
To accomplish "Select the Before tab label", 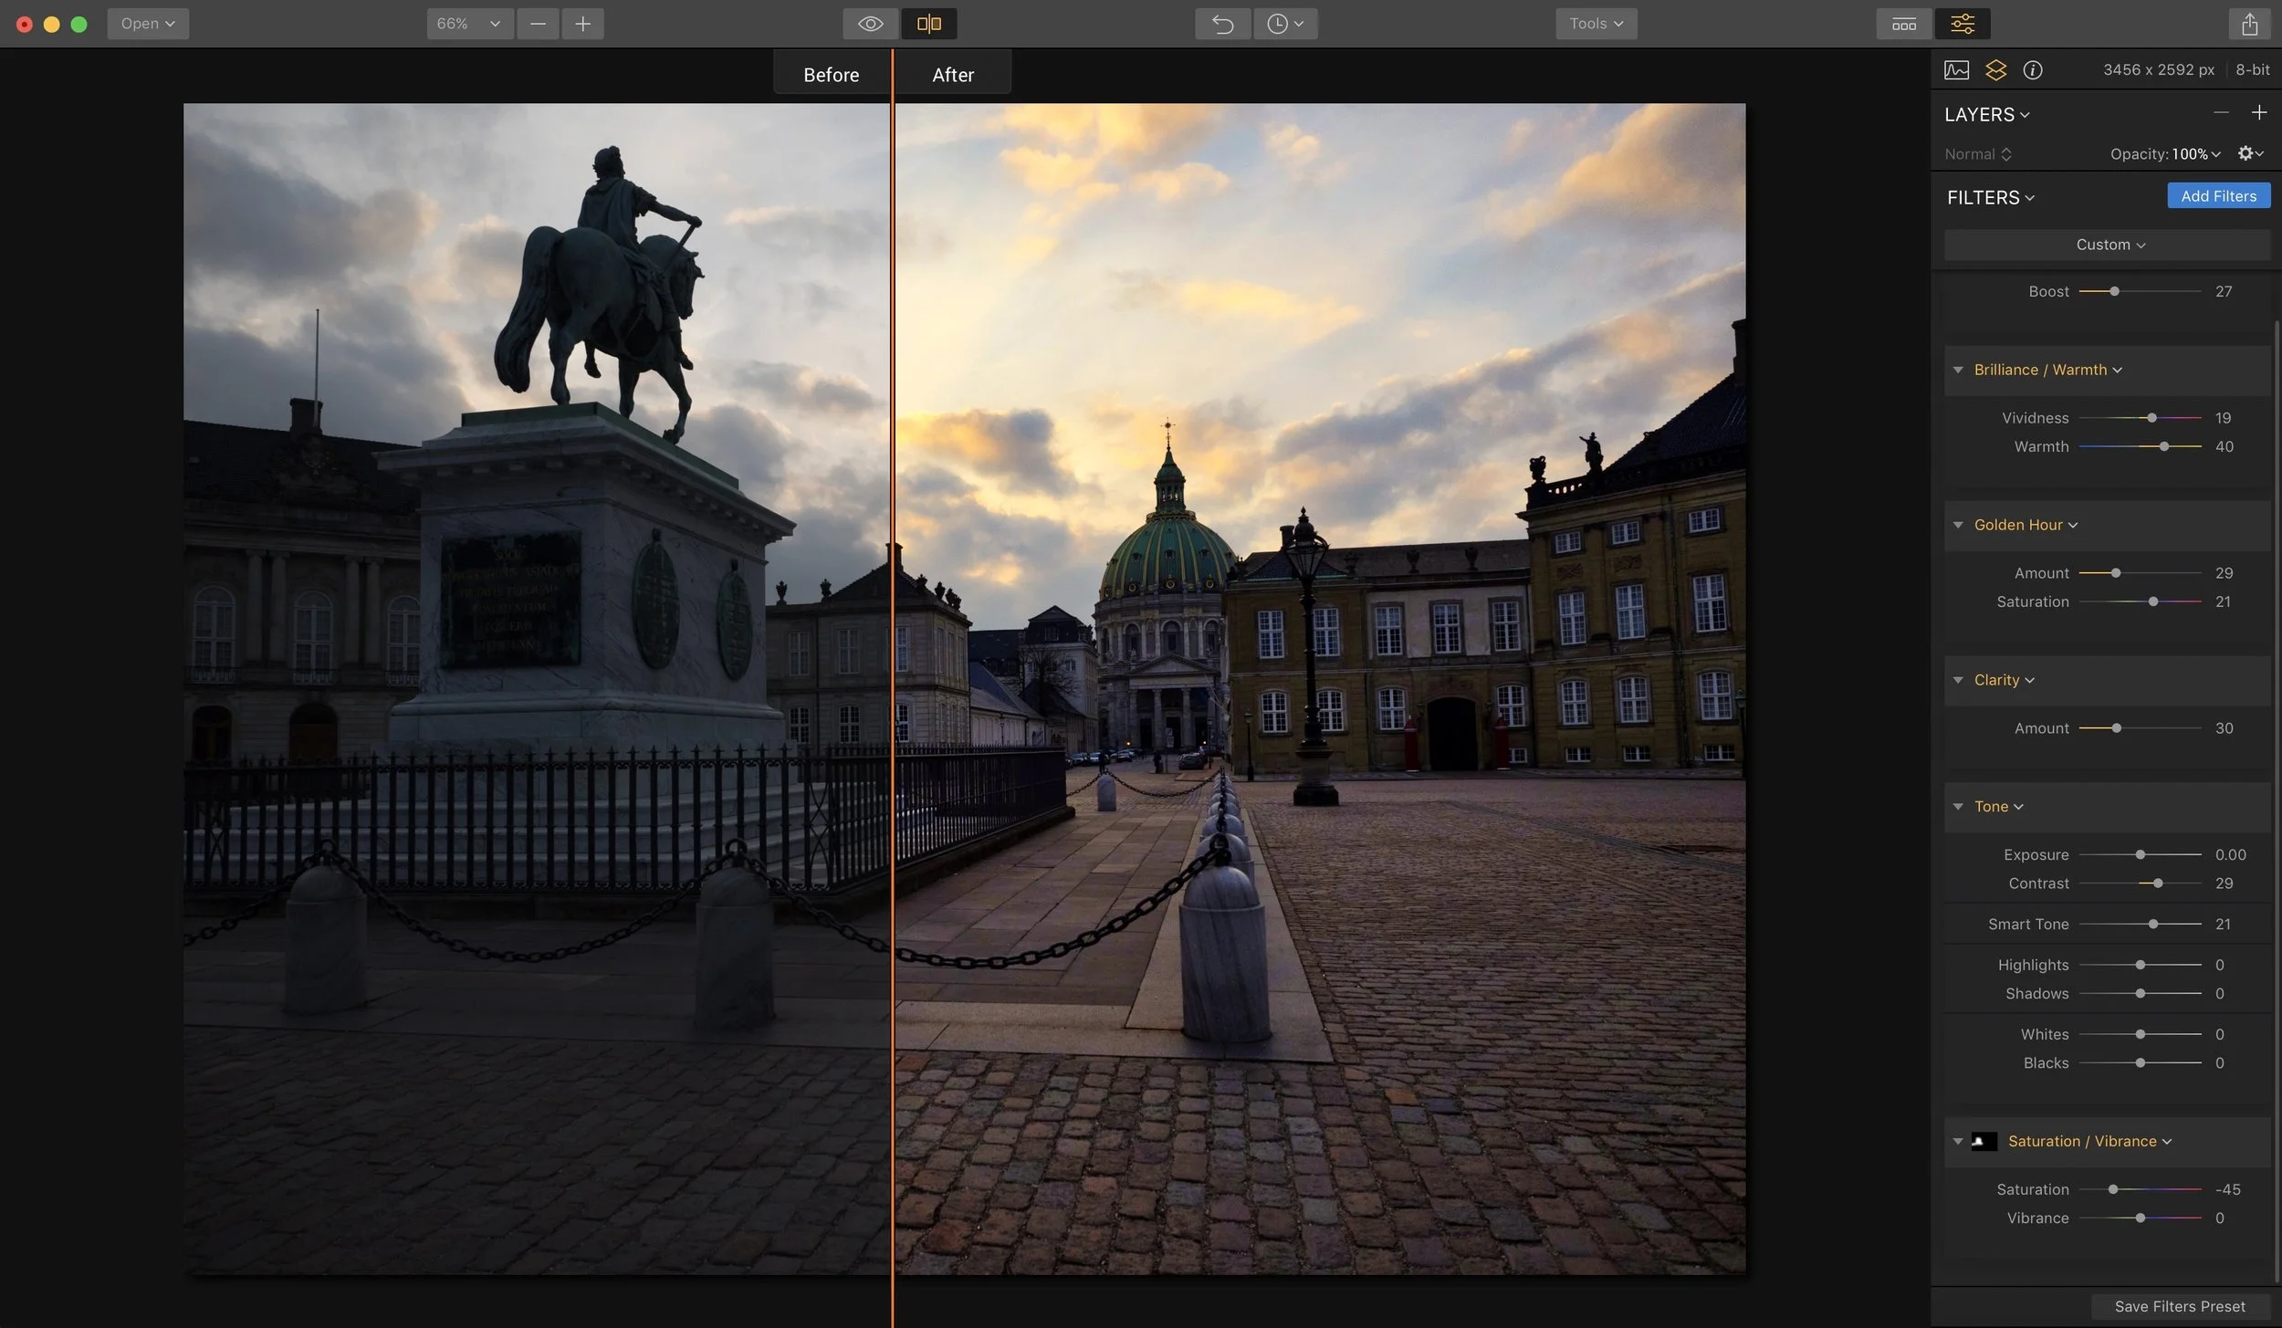I will pos(831,75).
